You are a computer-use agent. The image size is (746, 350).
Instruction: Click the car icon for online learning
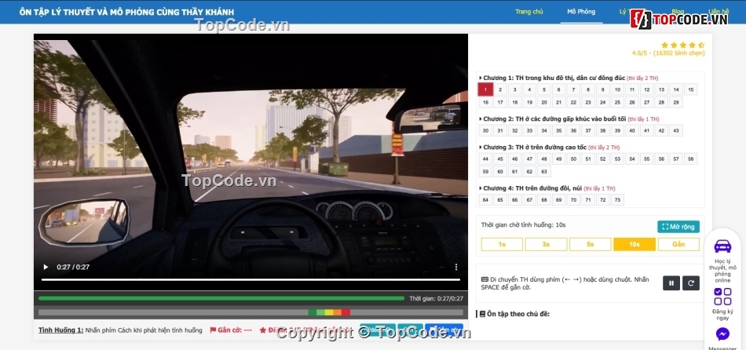point(722,246)
